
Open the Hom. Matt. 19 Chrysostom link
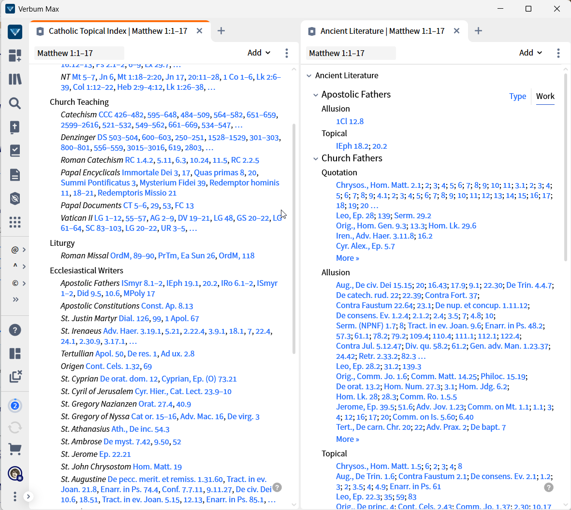157,467
